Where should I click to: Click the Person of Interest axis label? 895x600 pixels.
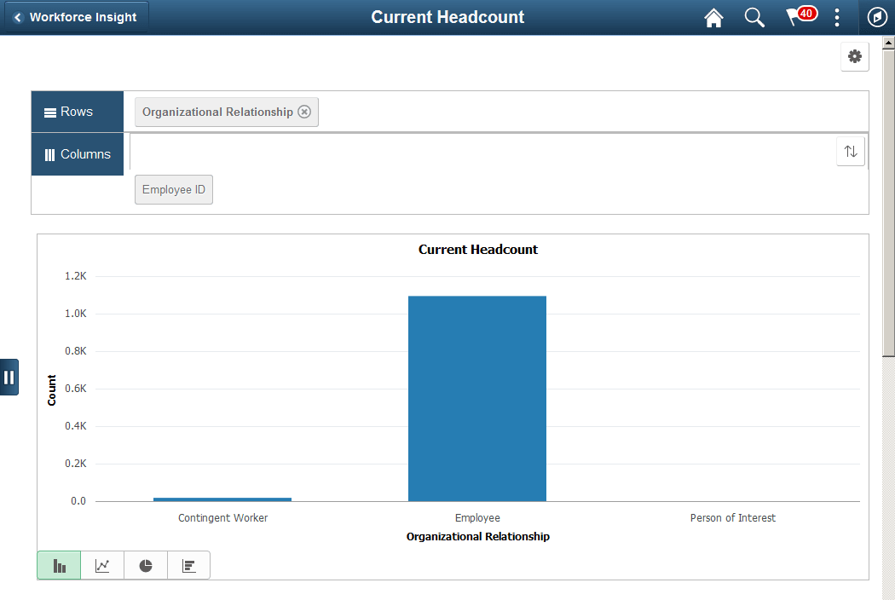733,518
